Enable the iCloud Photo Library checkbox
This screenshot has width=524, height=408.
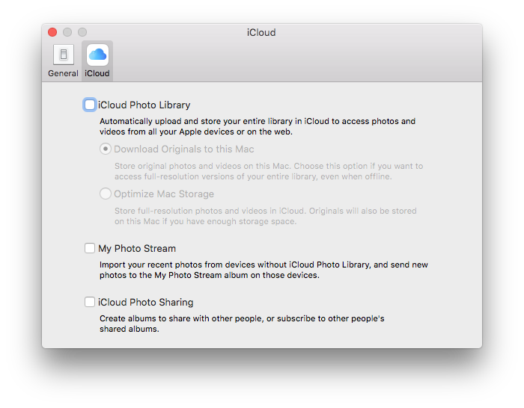pos(90,105)
